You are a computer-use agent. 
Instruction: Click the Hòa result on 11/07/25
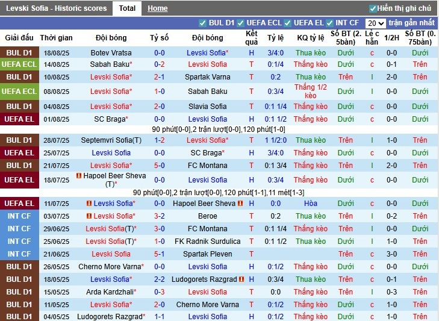pos(311,204)
